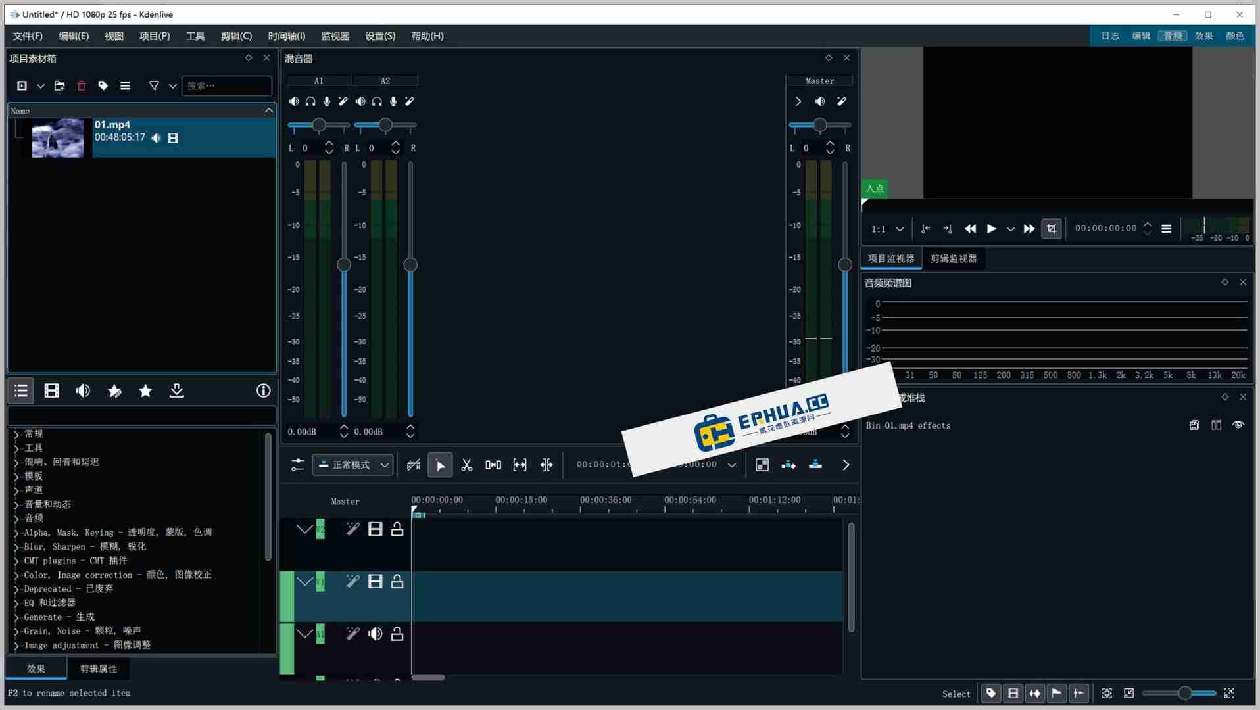
Task: Click the 音频 workspace button at top right
Action: (1173, 36)
